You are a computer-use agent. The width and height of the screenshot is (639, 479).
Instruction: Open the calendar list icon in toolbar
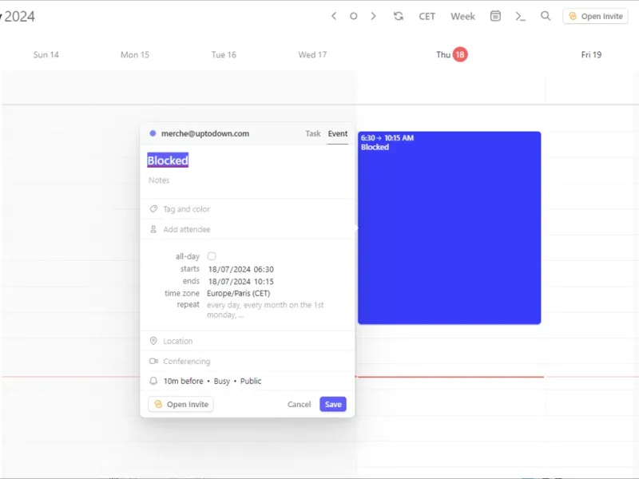[x=495, y=16]
